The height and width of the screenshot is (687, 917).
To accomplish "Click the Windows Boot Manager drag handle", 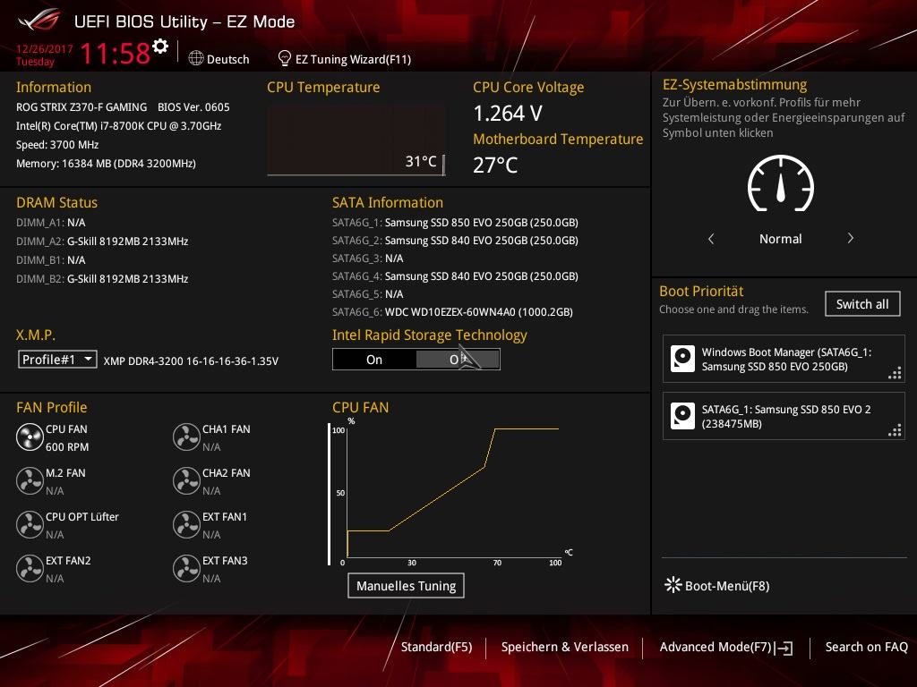I will tap(895, 373).
